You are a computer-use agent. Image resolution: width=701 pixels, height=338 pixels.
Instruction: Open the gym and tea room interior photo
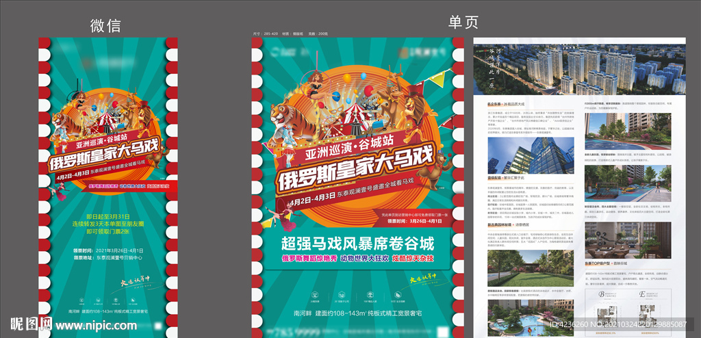[628, 240]
